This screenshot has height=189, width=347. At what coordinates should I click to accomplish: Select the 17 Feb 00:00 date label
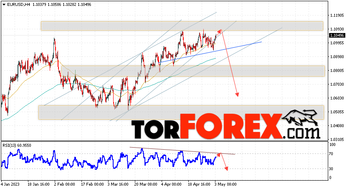tap(93, 184)
